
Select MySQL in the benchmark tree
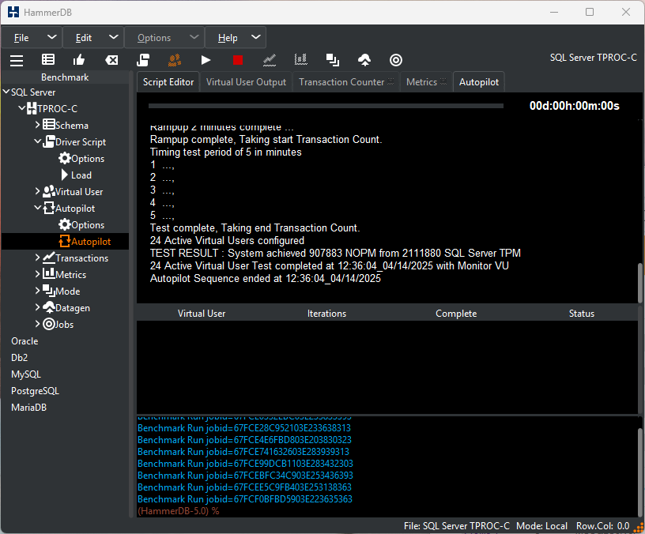click(x=26, y=374)
